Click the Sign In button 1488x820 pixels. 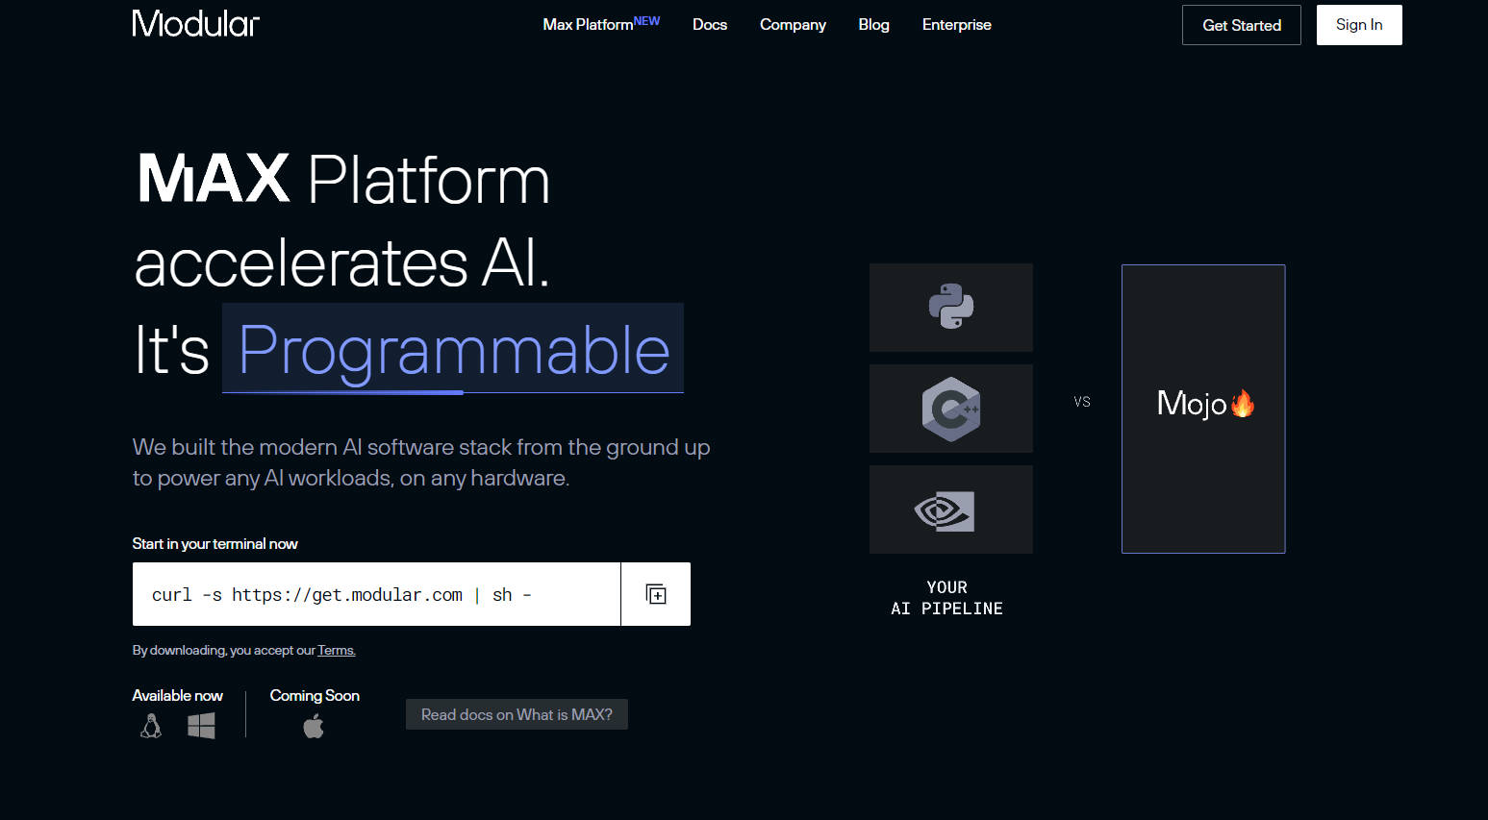click(1359, 25)
